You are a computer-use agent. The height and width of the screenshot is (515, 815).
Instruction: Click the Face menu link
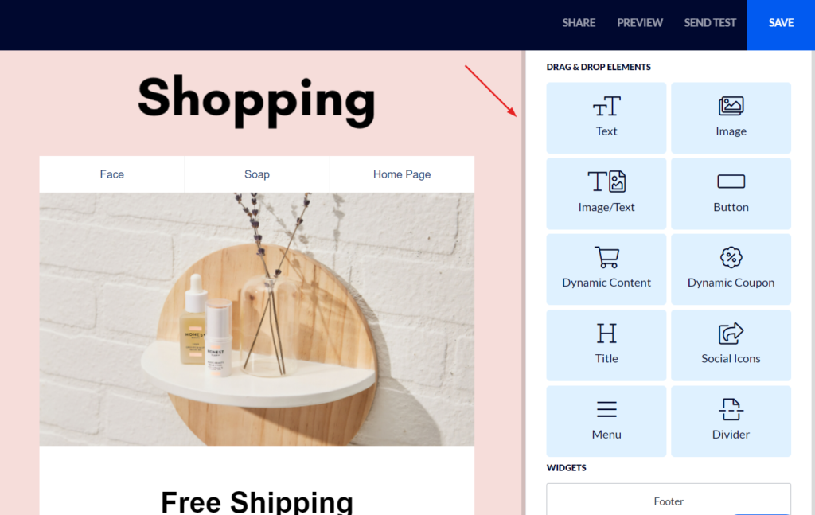coord(111,174)
